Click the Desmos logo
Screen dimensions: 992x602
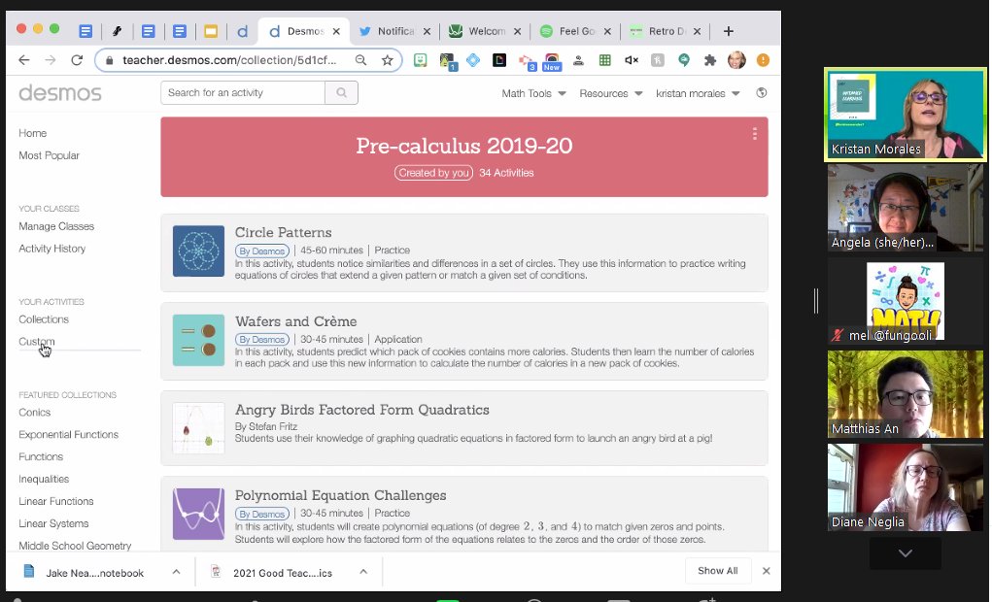pos(60,93)
